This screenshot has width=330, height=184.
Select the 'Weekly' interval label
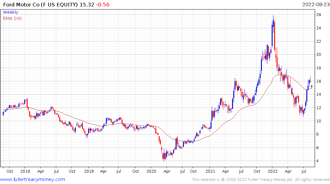tap(10, 12)
